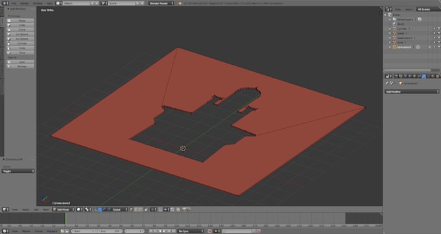The width and height of the screenshot is (441, 234).
Task: Open the Modifiers properties tab
Action: pyautogui.click(x=424, y=76)
